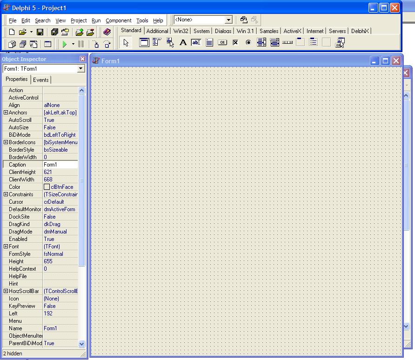Click the Save All icon

[x=54, y=32]
